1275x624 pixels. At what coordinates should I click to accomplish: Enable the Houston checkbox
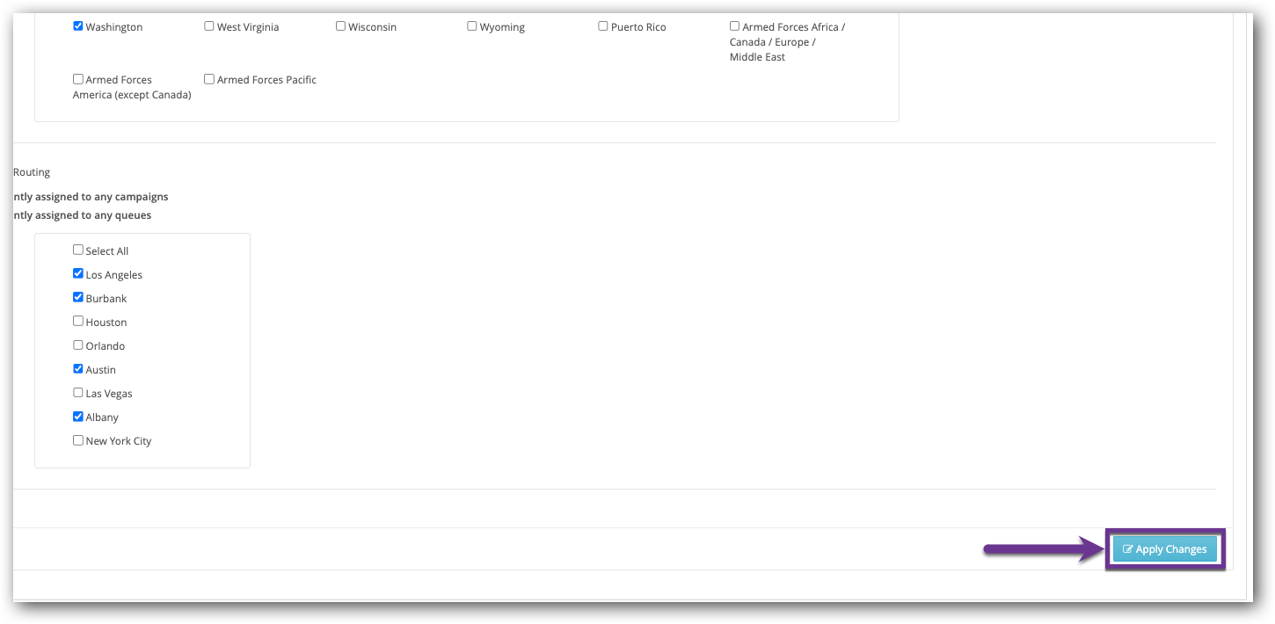click(x=77, y=320)
